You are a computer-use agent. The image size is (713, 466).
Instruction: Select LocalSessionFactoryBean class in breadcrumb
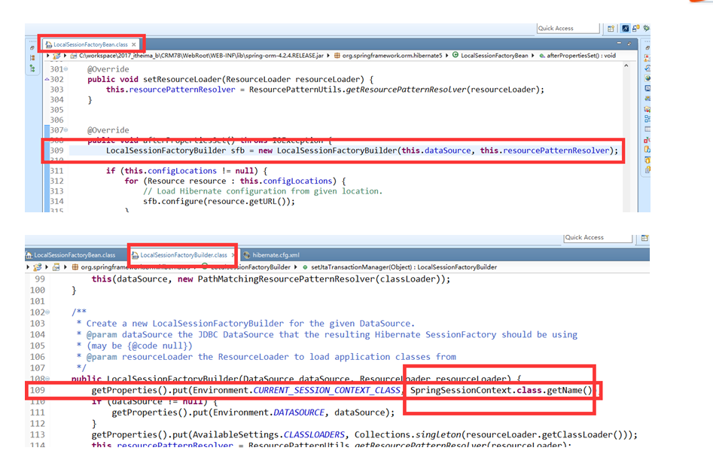click(494, 56)
